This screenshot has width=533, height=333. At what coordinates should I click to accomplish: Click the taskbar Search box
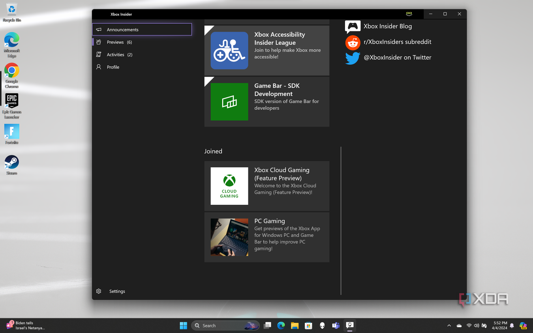click(225, 326)
